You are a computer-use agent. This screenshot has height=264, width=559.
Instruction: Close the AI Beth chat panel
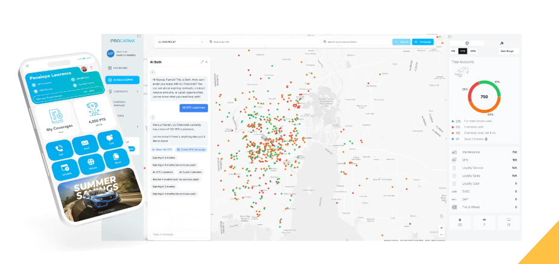206,62
